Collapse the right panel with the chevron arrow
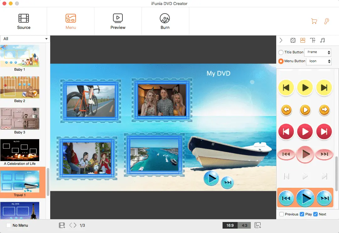 [x=281, y=40]
